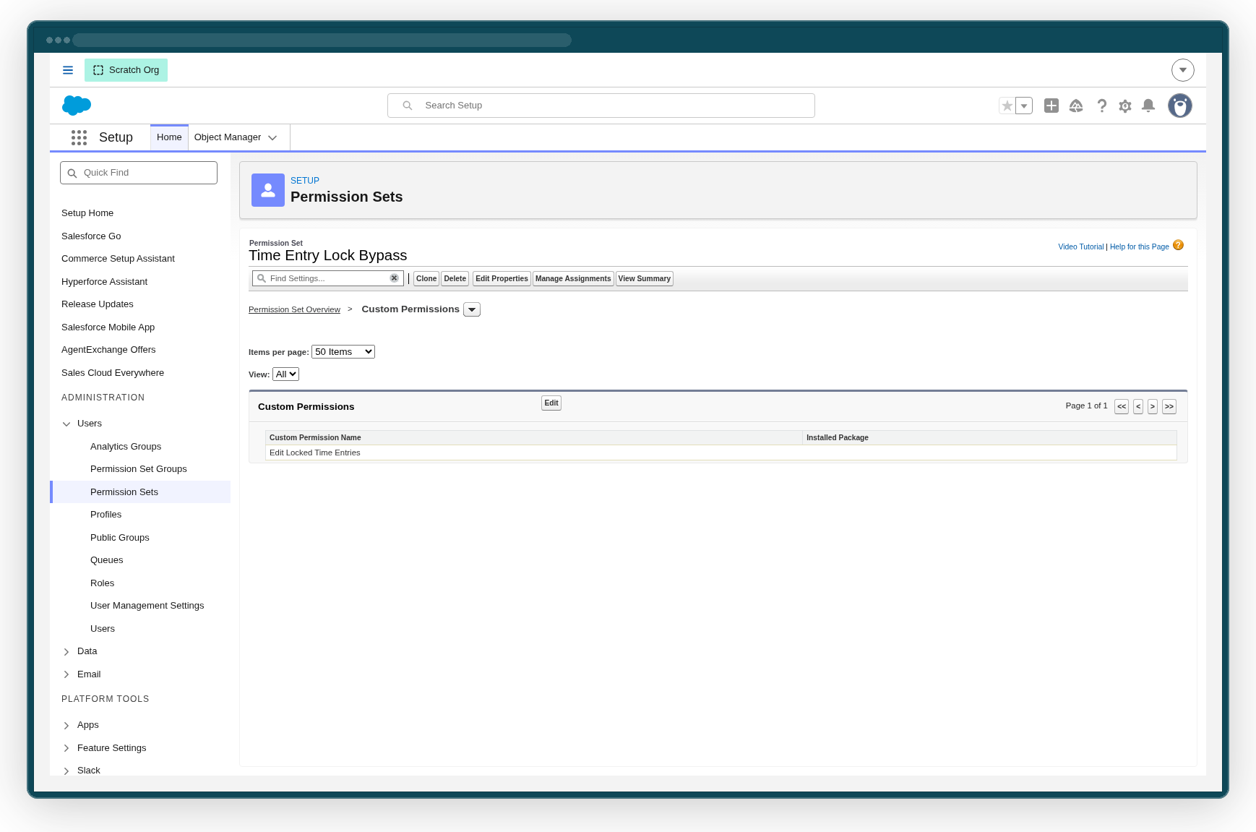Open the notifications bell

point(1148,106)
